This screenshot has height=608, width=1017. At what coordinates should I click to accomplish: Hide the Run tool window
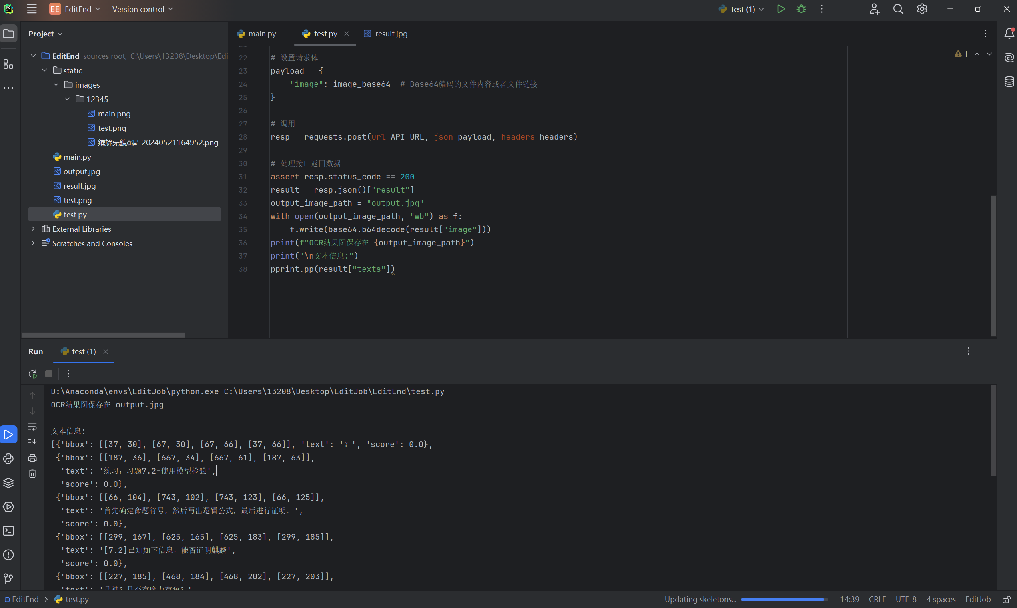984,351
